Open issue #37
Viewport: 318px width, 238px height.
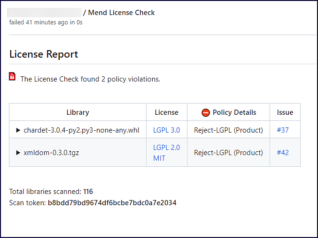[283, 130]
